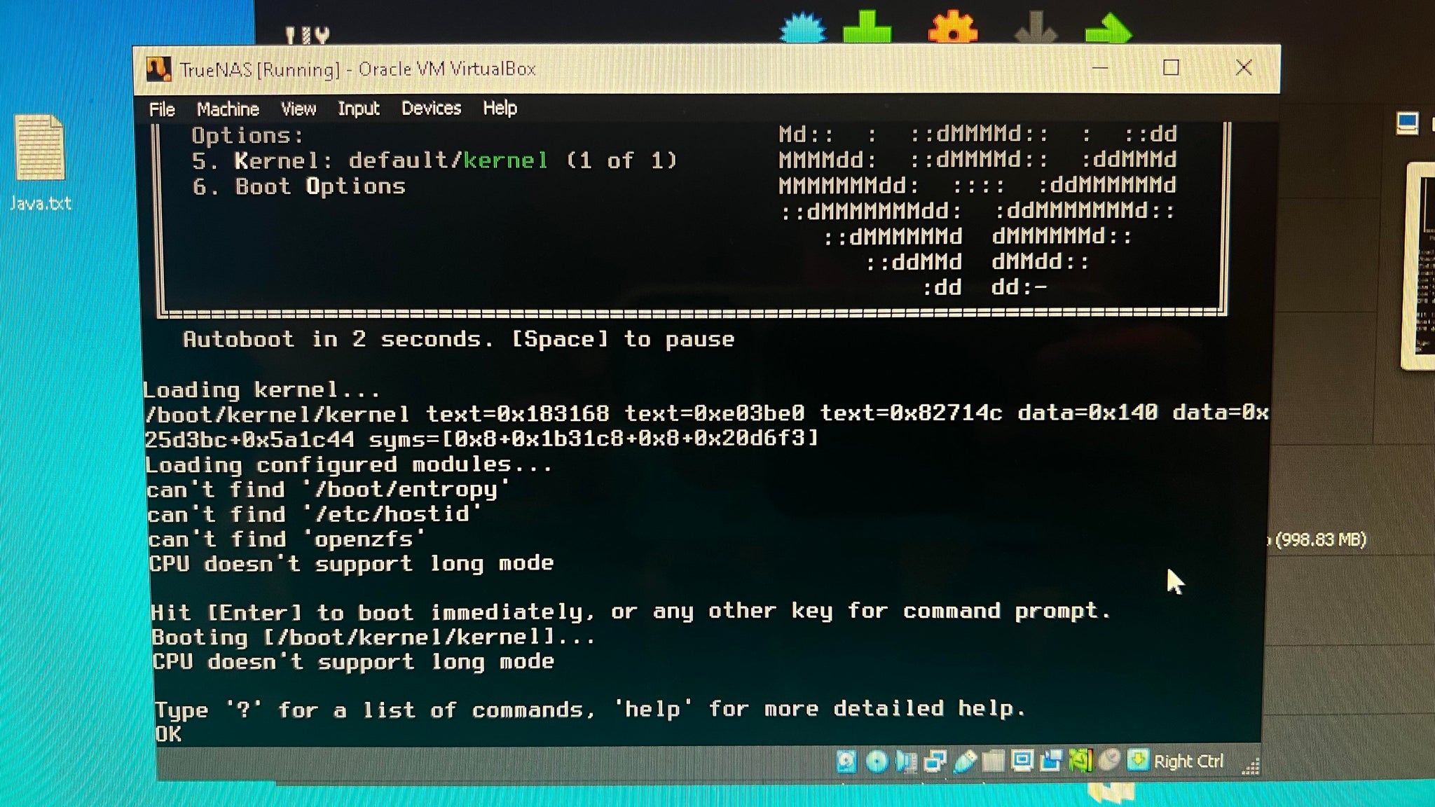The height and width of the screenshot is (807, 1435).
Task: Click the network adapters status icon
Action: click(935, 761)
